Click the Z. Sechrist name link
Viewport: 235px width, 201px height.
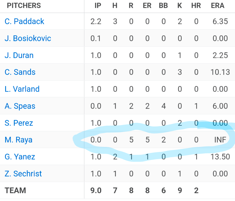[x=23, y=174]
